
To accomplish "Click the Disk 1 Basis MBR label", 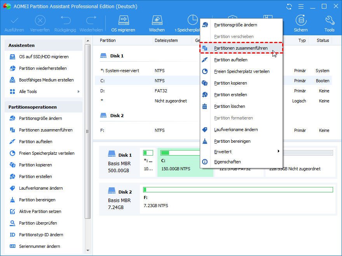I will [x=120, y=163].
